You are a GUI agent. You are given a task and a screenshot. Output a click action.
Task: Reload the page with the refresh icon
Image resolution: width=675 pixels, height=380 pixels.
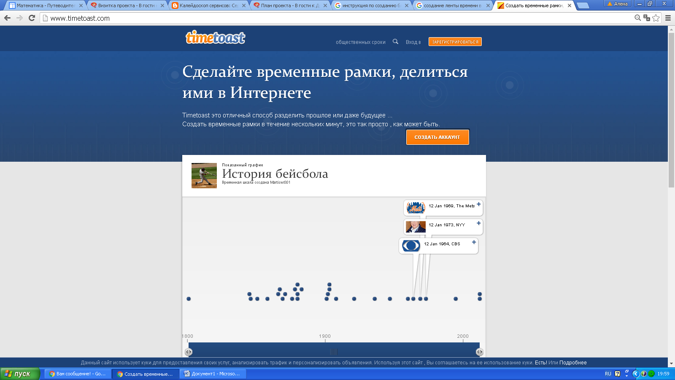point(32,18)
